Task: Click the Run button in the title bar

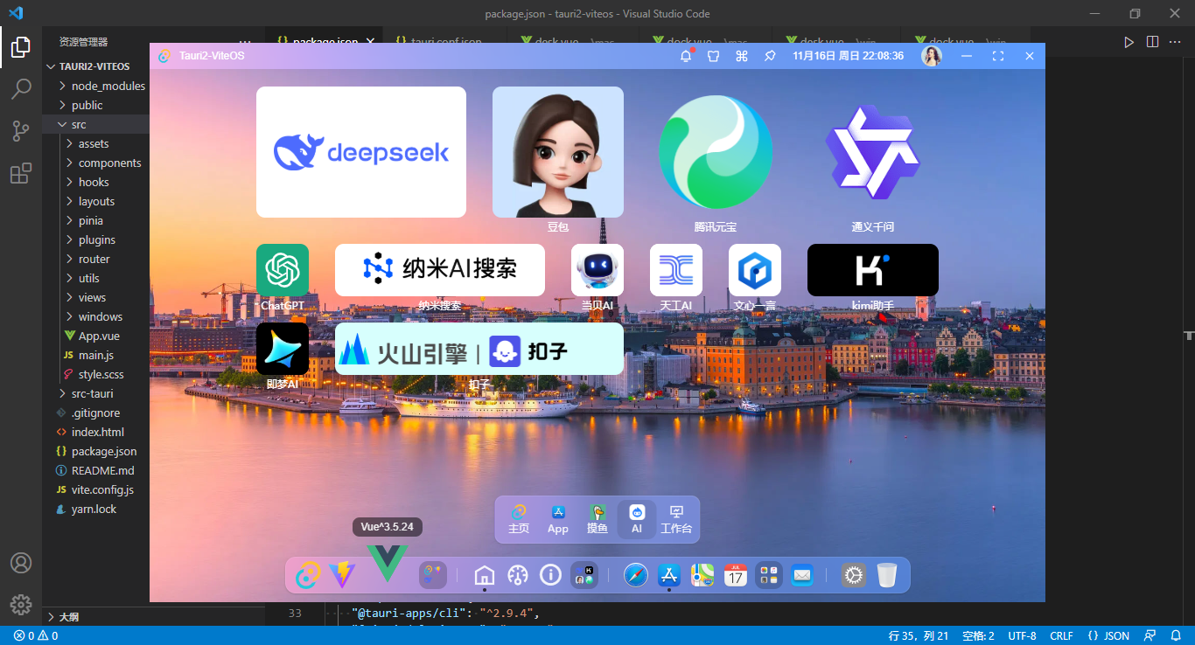Action: coord(1129,40)
